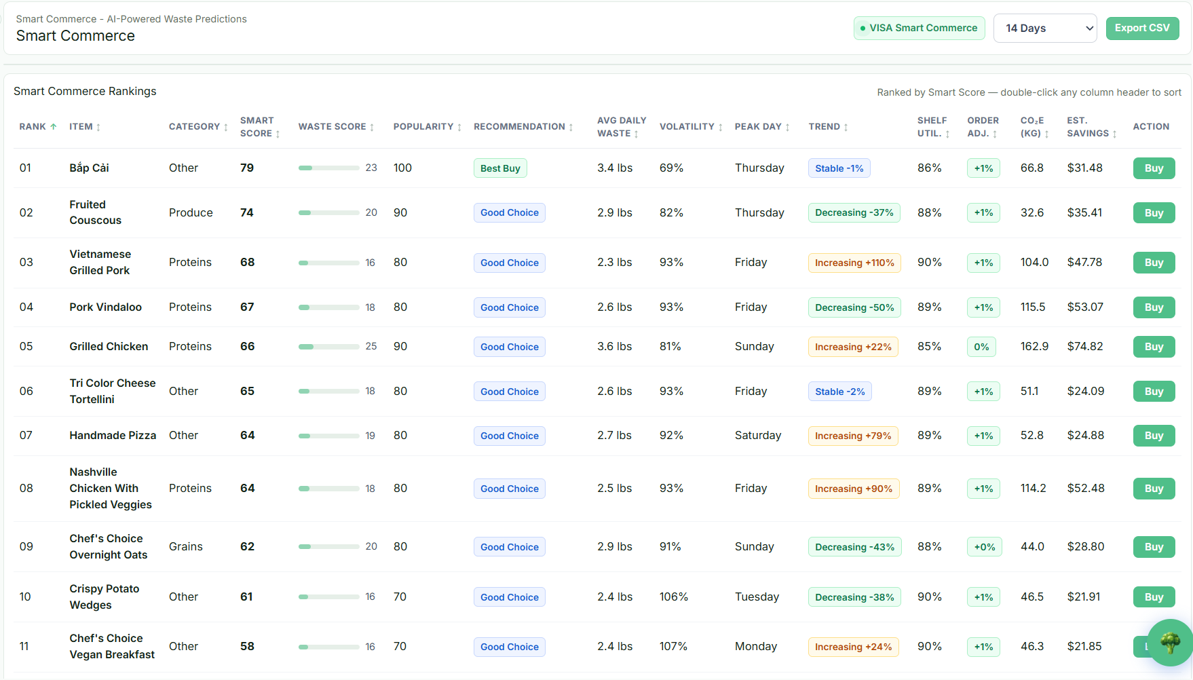Select the Shelf Util. column header
This screenshot has height=680, width=1193.
(934, 127)
